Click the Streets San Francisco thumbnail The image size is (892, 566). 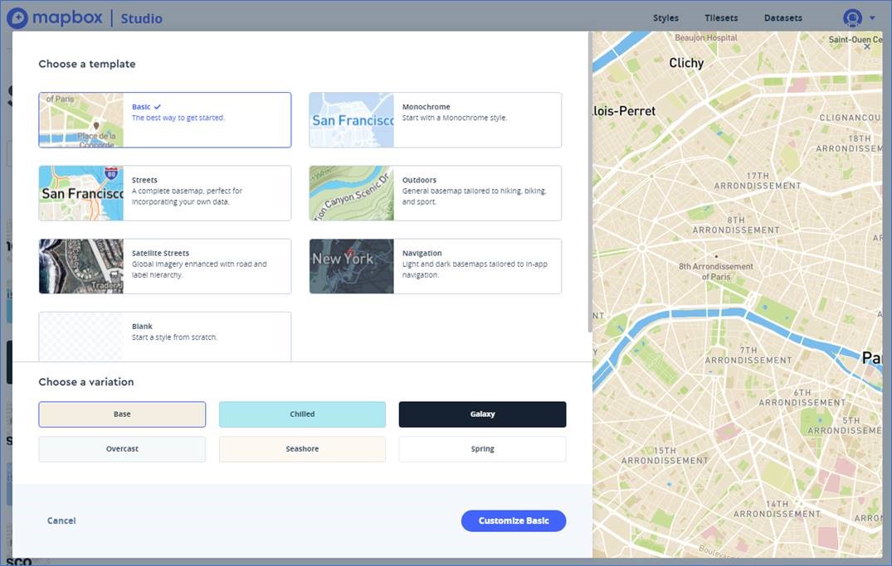coord(81,193)
